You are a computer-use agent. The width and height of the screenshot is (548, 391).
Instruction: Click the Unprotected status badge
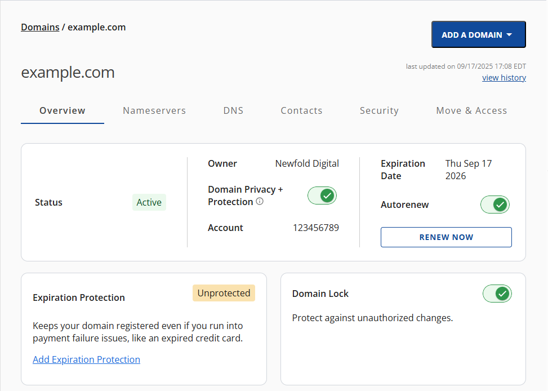tap(224, 293)
